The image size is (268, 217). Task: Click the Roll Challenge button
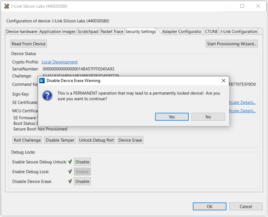pyautogui.click(x=27, y=140)
